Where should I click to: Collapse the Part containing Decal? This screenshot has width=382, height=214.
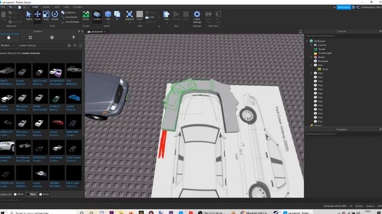[311, 65]
